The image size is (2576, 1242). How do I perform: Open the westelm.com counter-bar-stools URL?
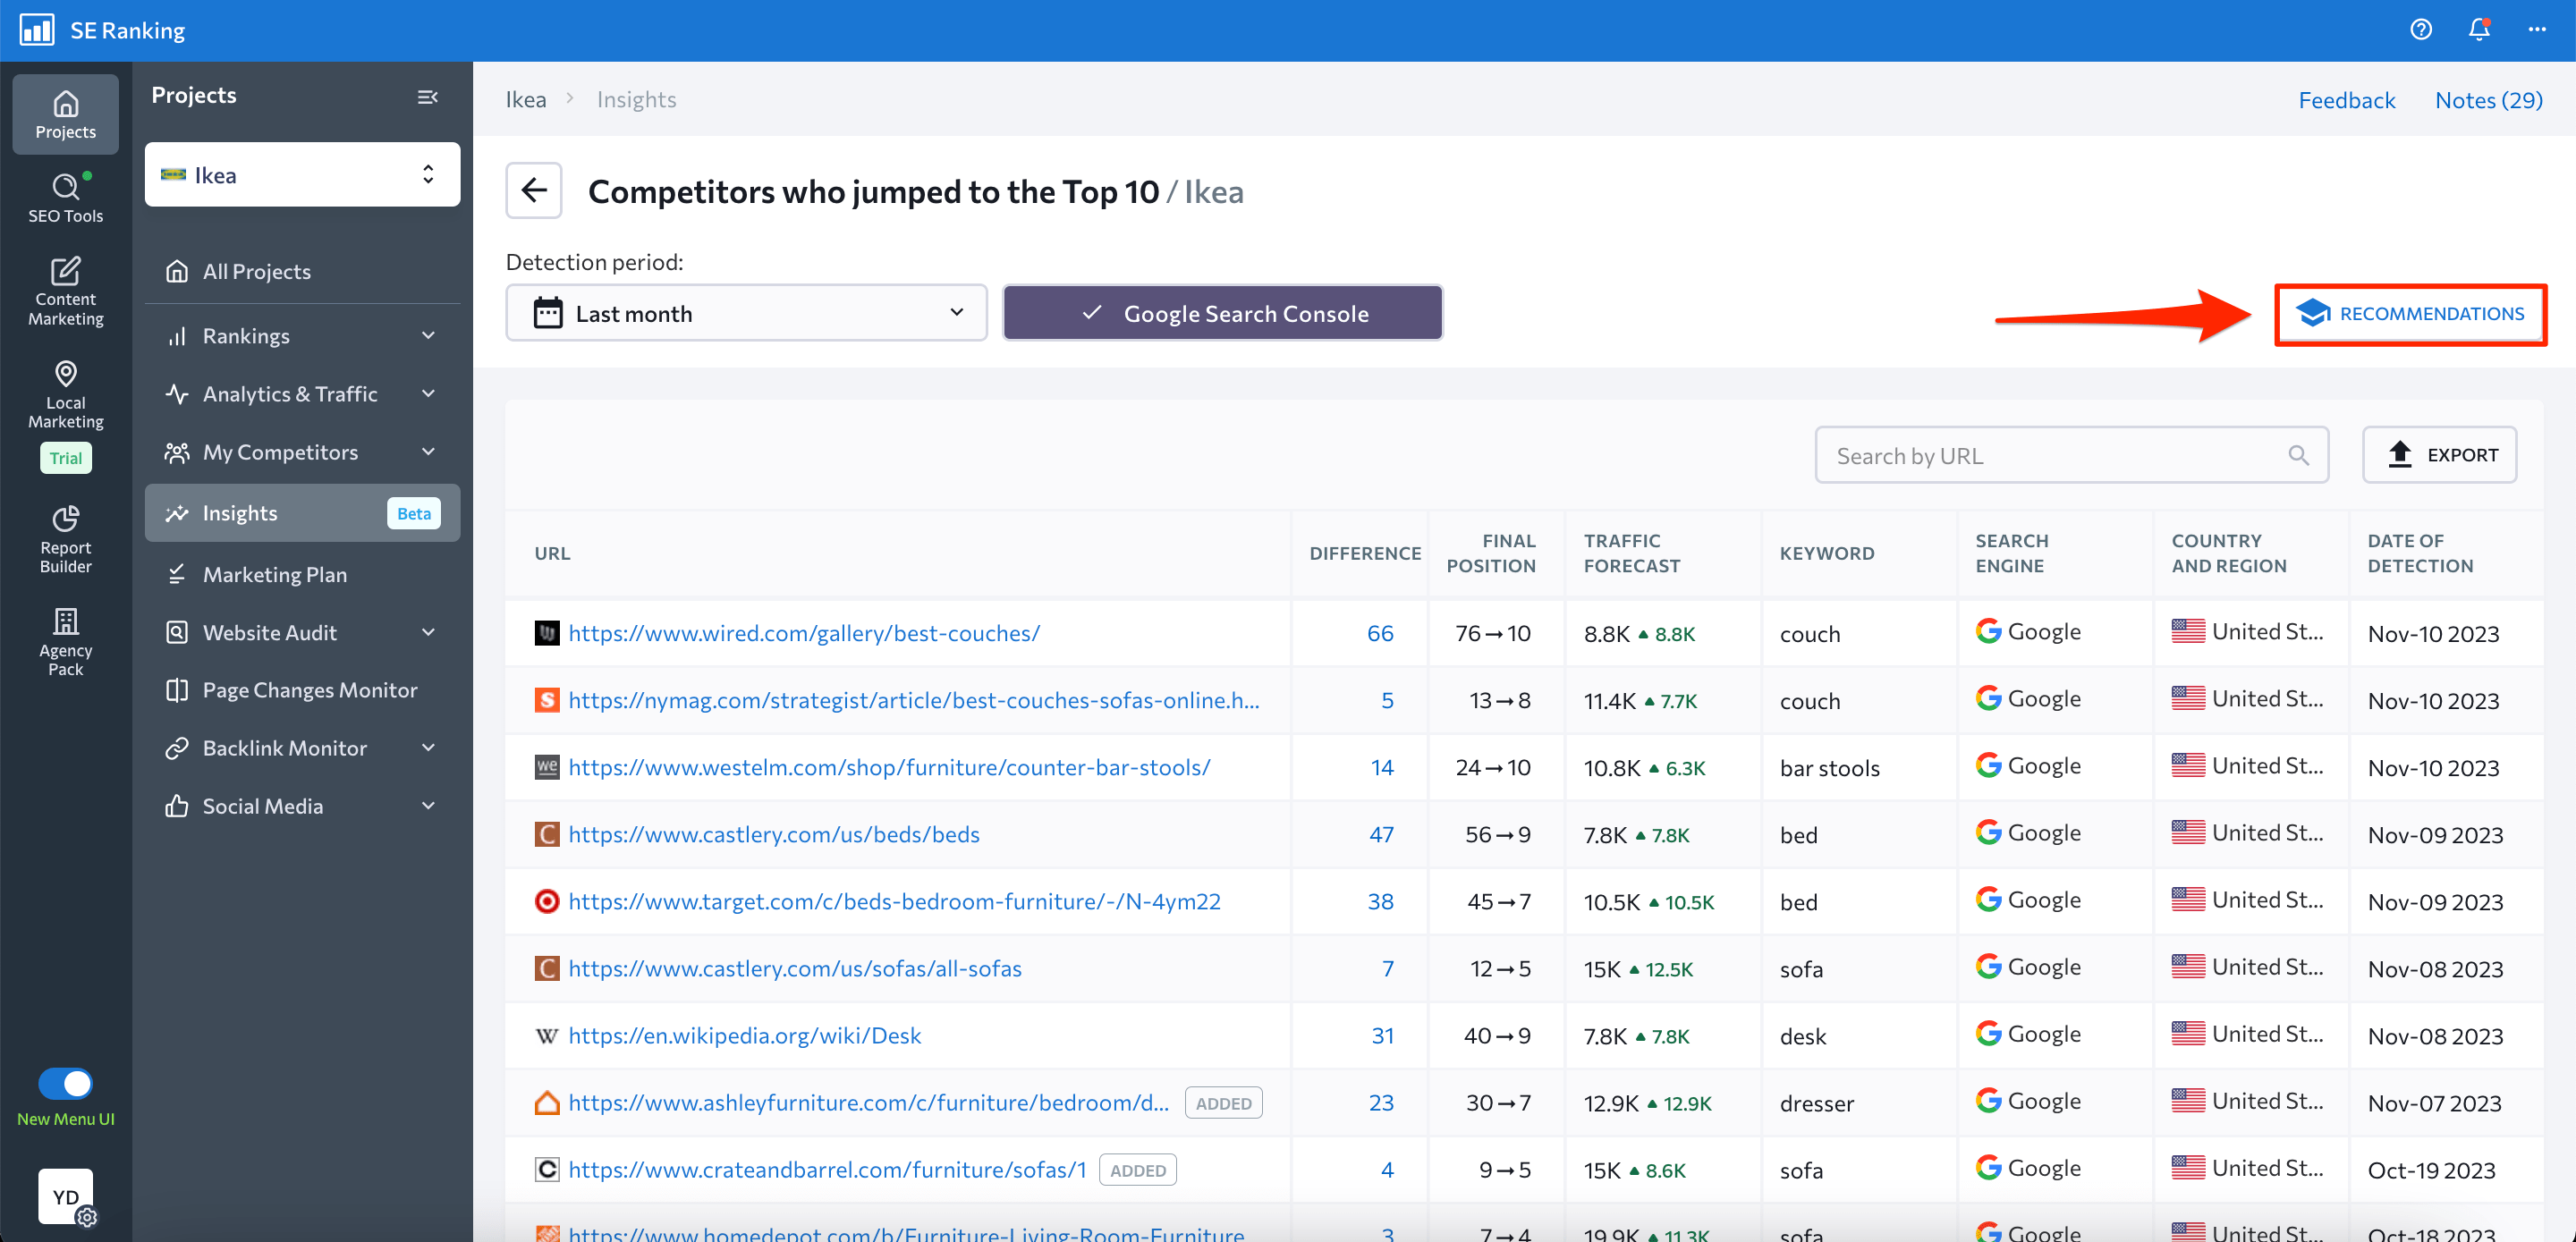click(x=889, y=767)
